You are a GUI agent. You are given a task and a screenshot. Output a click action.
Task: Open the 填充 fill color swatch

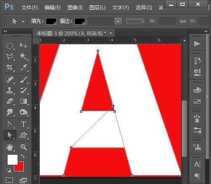coord(51,21)
